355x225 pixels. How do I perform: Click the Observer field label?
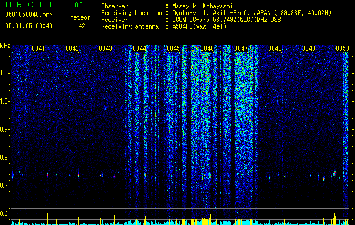point(115,6)
